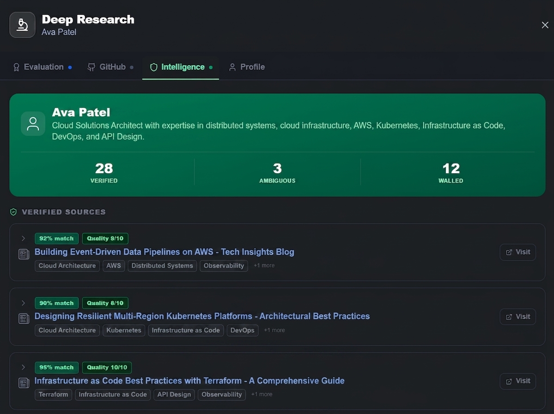Show +1 more tags on Kubernetes source

274,330
